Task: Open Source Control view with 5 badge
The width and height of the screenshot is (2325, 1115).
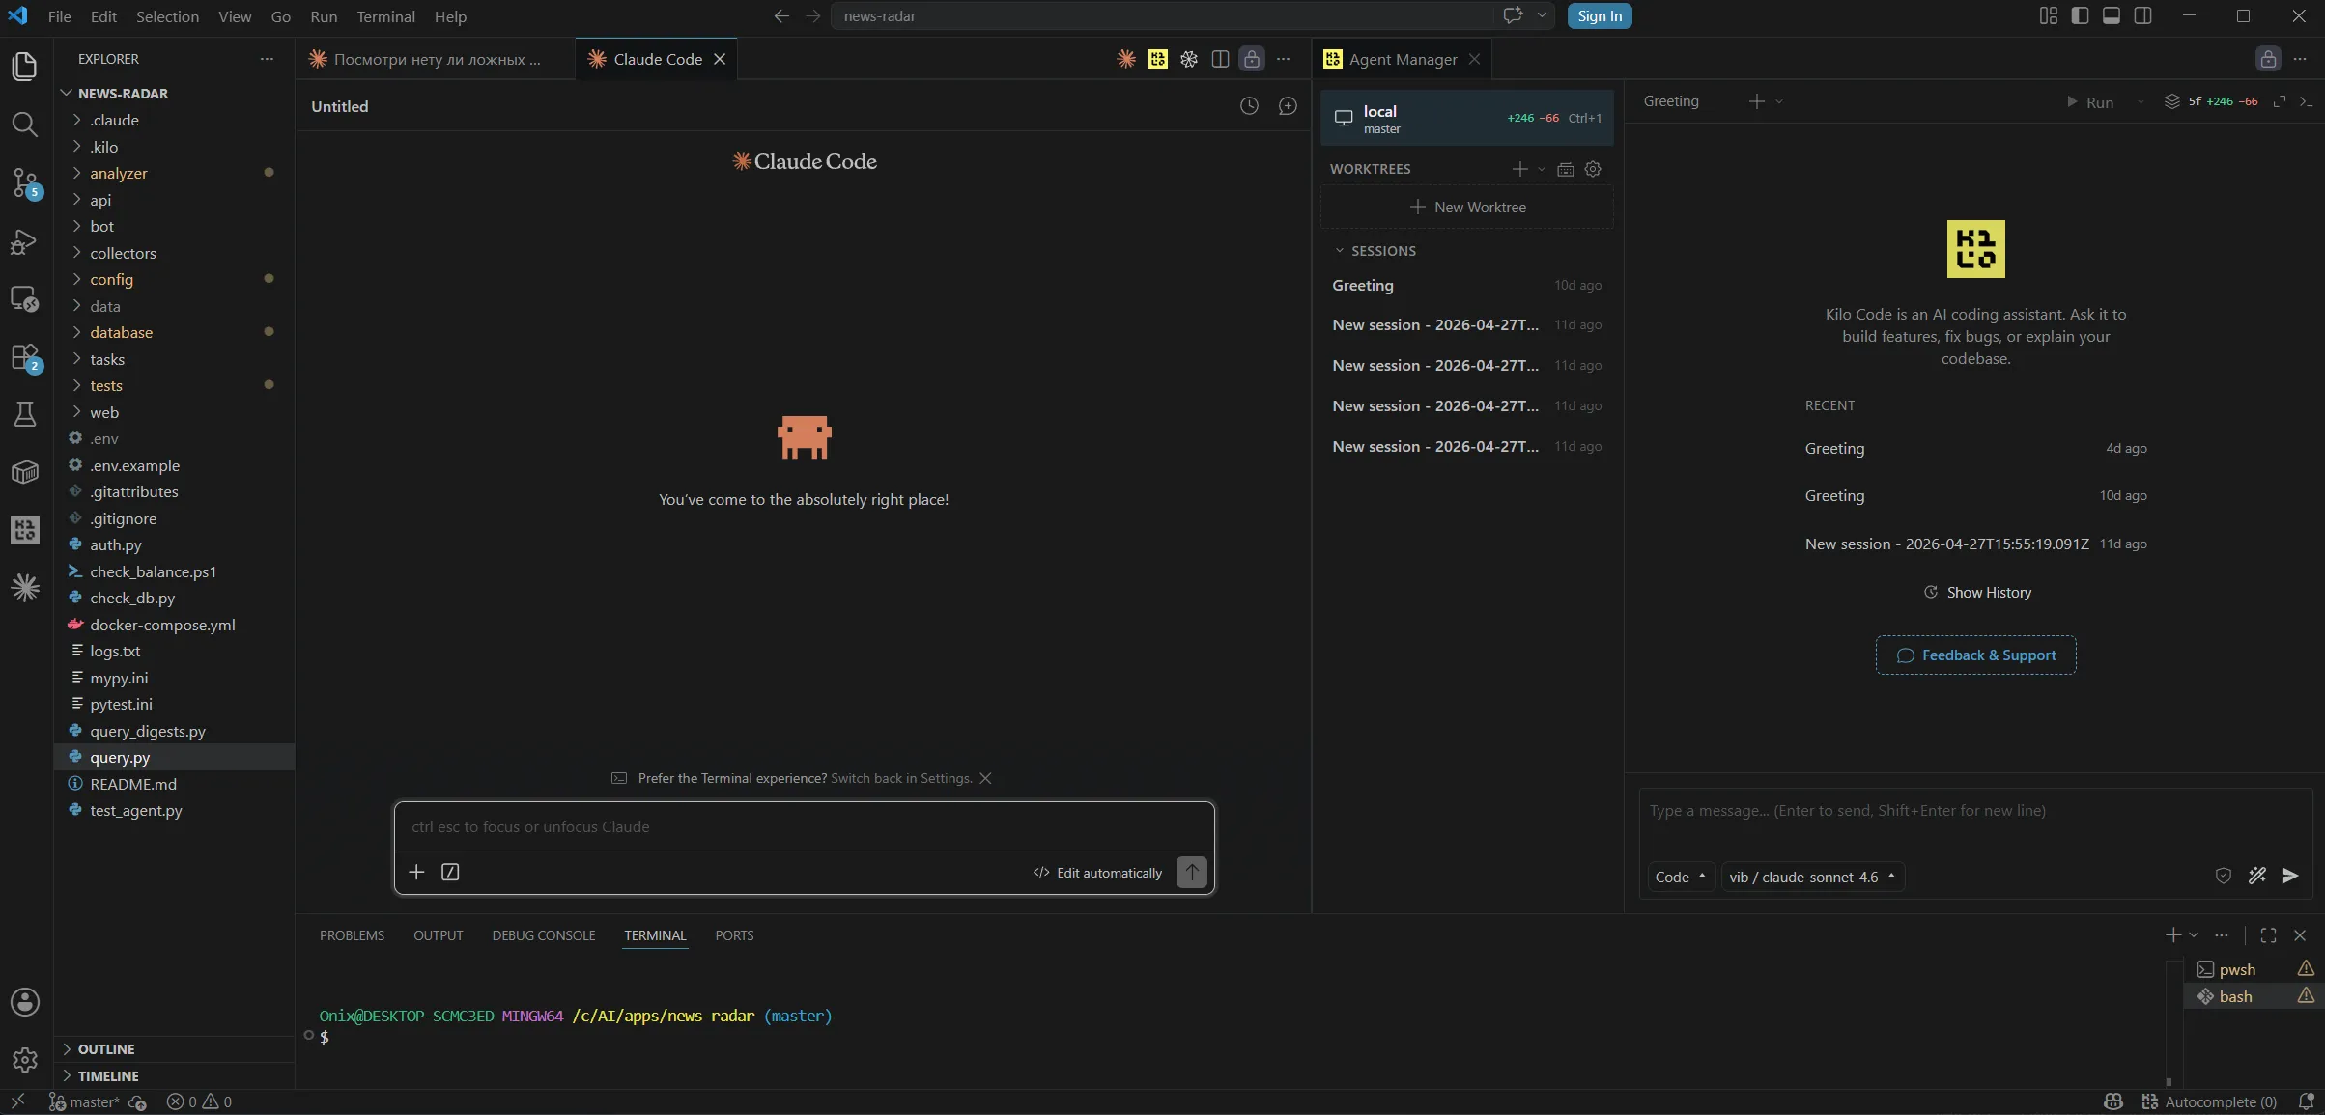Action: [x=25, y=182]
